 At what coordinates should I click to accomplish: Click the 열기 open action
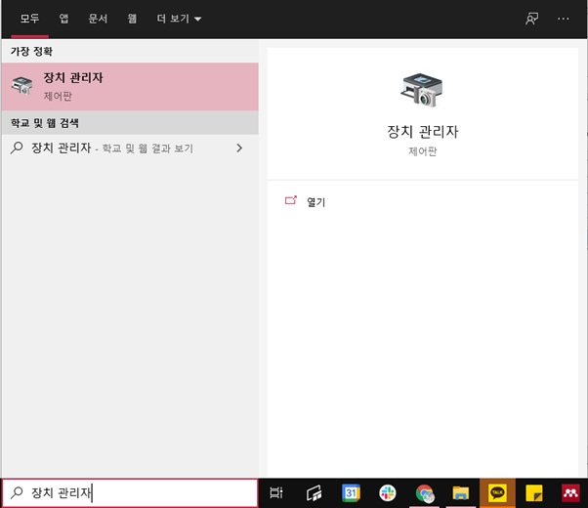(316, 202)
